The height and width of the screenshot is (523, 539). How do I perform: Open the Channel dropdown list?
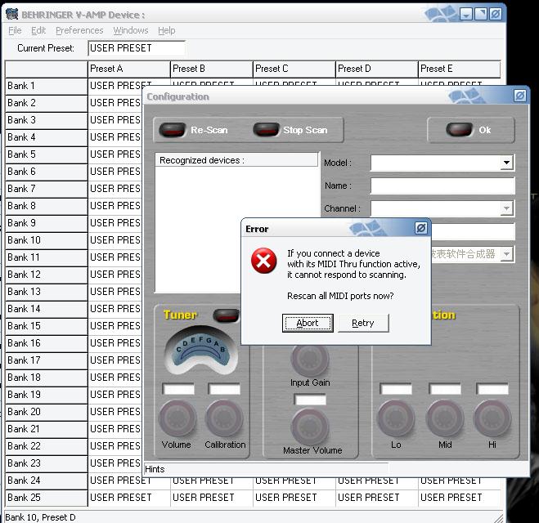pyautogui.click(x=506, y=209)
